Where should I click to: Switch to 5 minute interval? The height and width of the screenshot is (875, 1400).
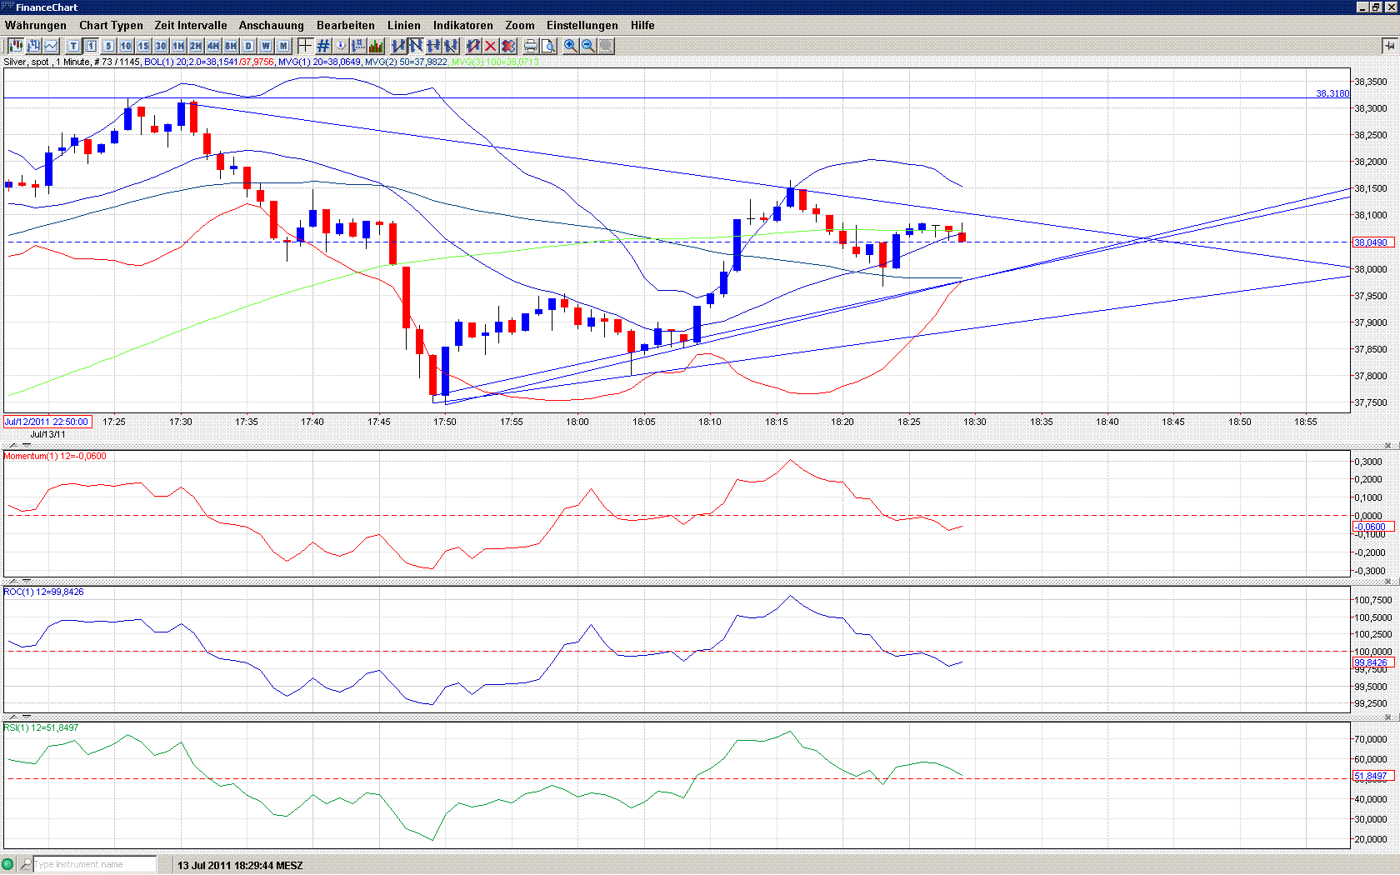point(108,46)
